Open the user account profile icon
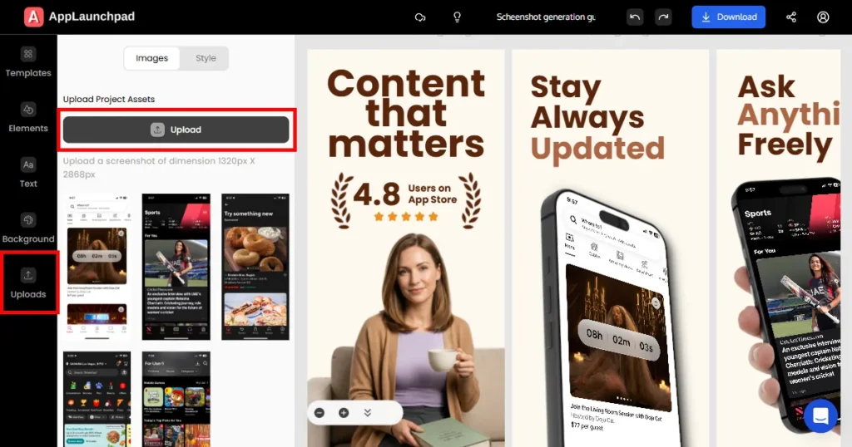 pyautogui.click(x=823, y=17)
